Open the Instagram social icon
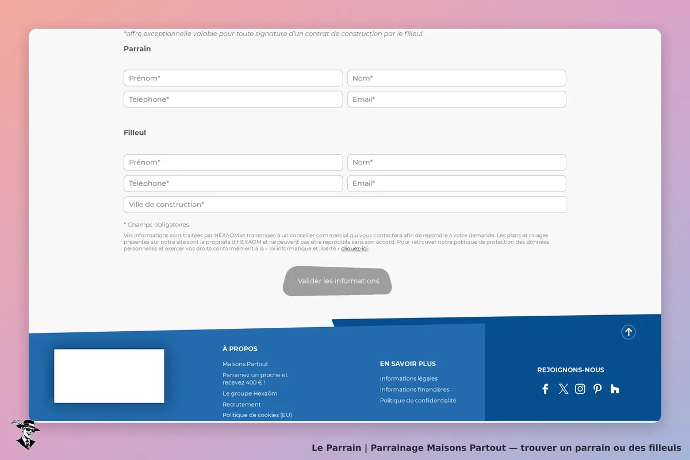The width and height of the screenshot is (690, 460). (580, 389)
